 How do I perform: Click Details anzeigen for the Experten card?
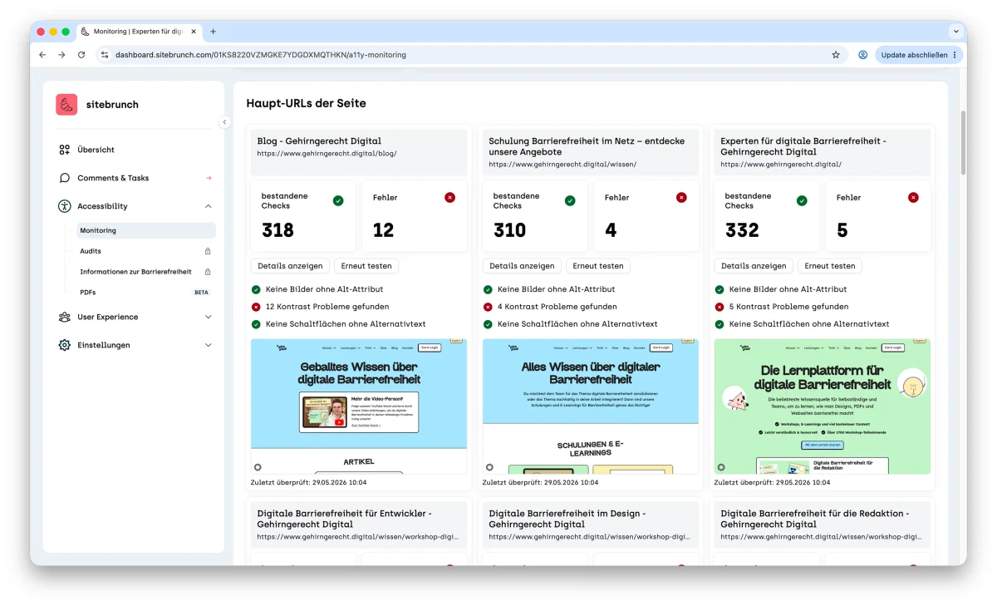[x=754, y=266]
